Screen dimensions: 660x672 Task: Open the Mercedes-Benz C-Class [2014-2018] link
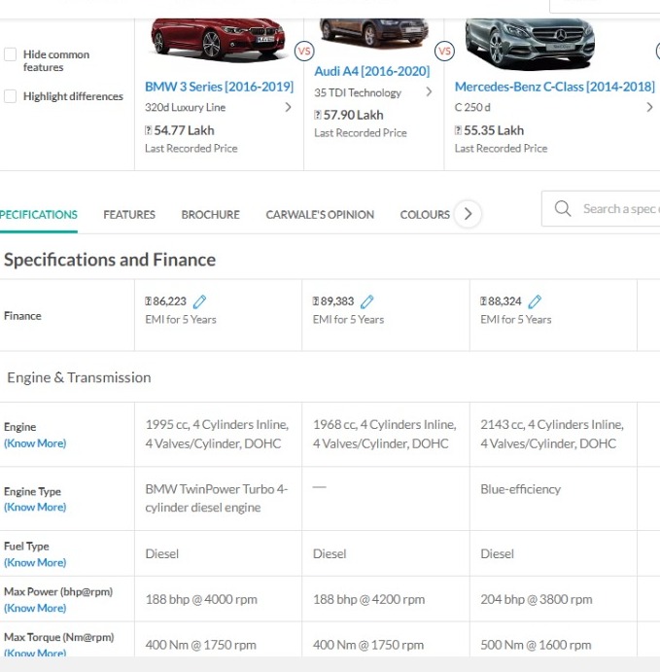coord(555,87)
